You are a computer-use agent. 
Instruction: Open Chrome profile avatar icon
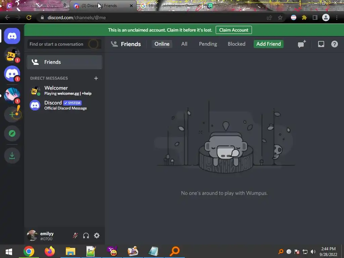pyautogui.click(x=326, y=17)
